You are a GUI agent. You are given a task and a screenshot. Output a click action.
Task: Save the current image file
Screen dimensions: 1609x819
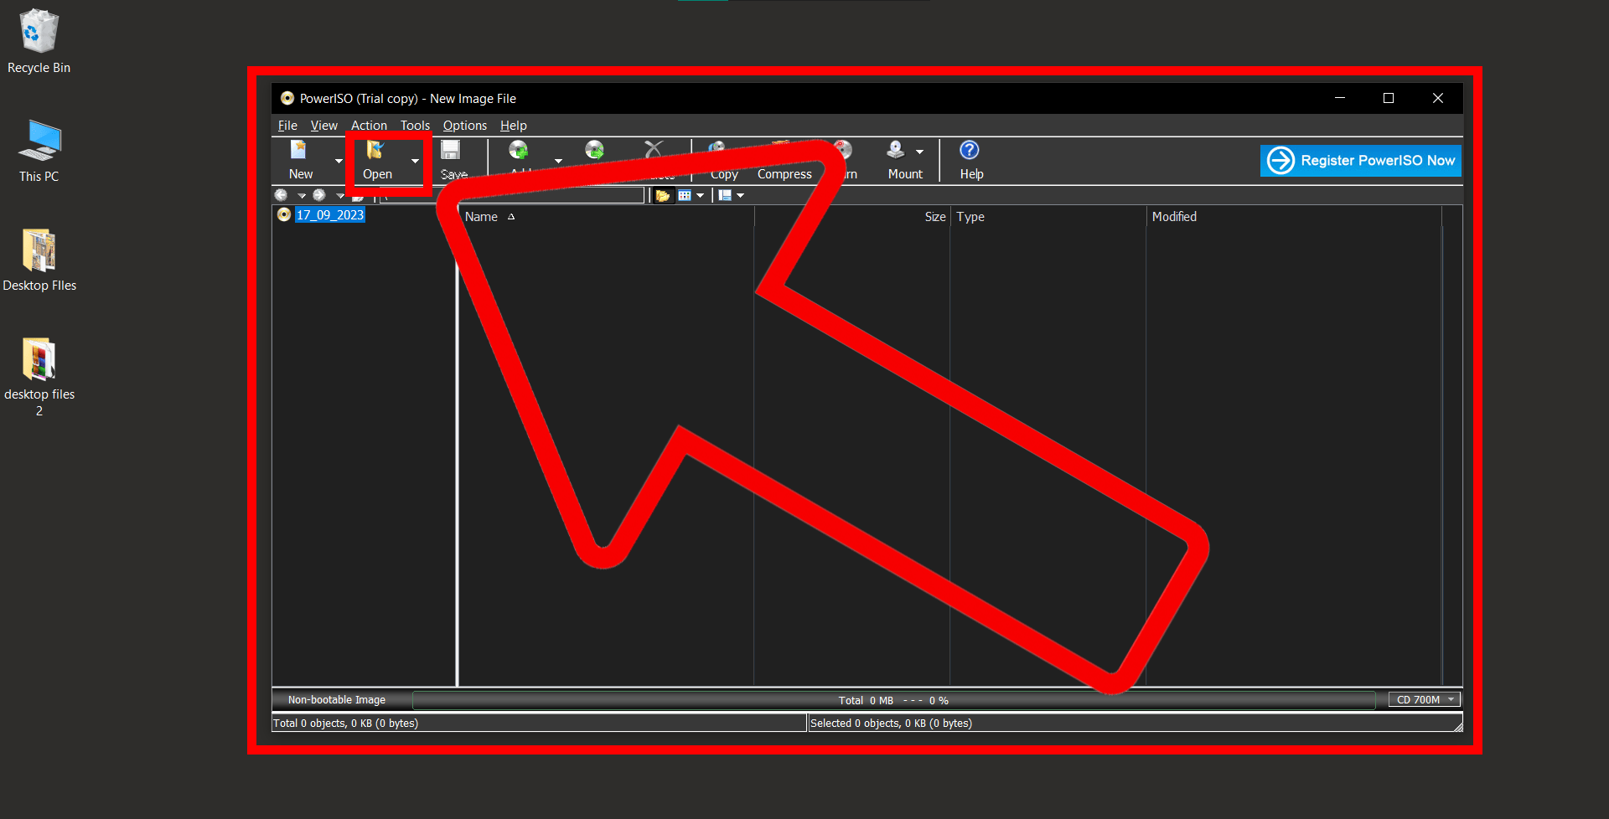[x=452, y=159]
